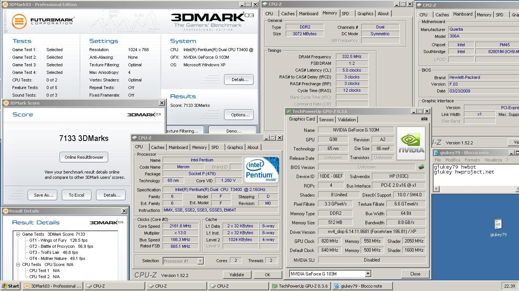The image size is (519, 291).
Task: Switch to Mainboard tab in front CPU-Z window
Action: [x=178, y=147]
